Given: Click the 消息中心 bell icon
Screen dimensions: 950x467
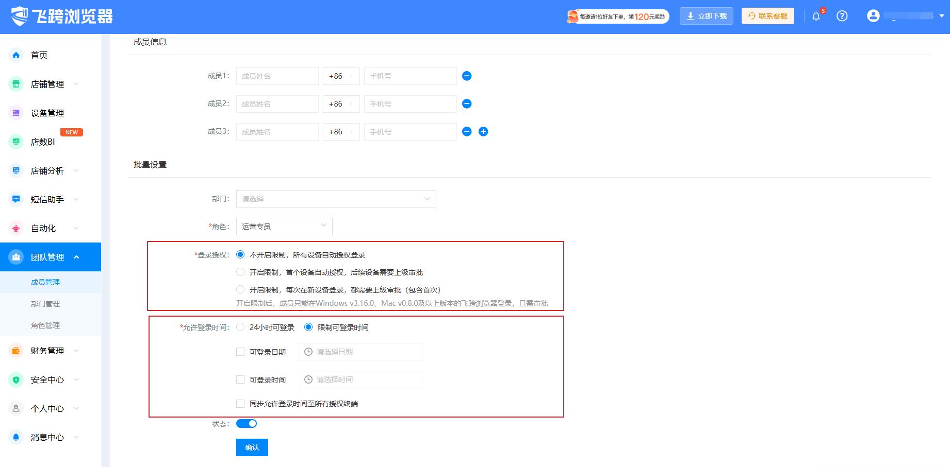Looking at the screenshot, I should pyautogui.click(x=16, y=437).
